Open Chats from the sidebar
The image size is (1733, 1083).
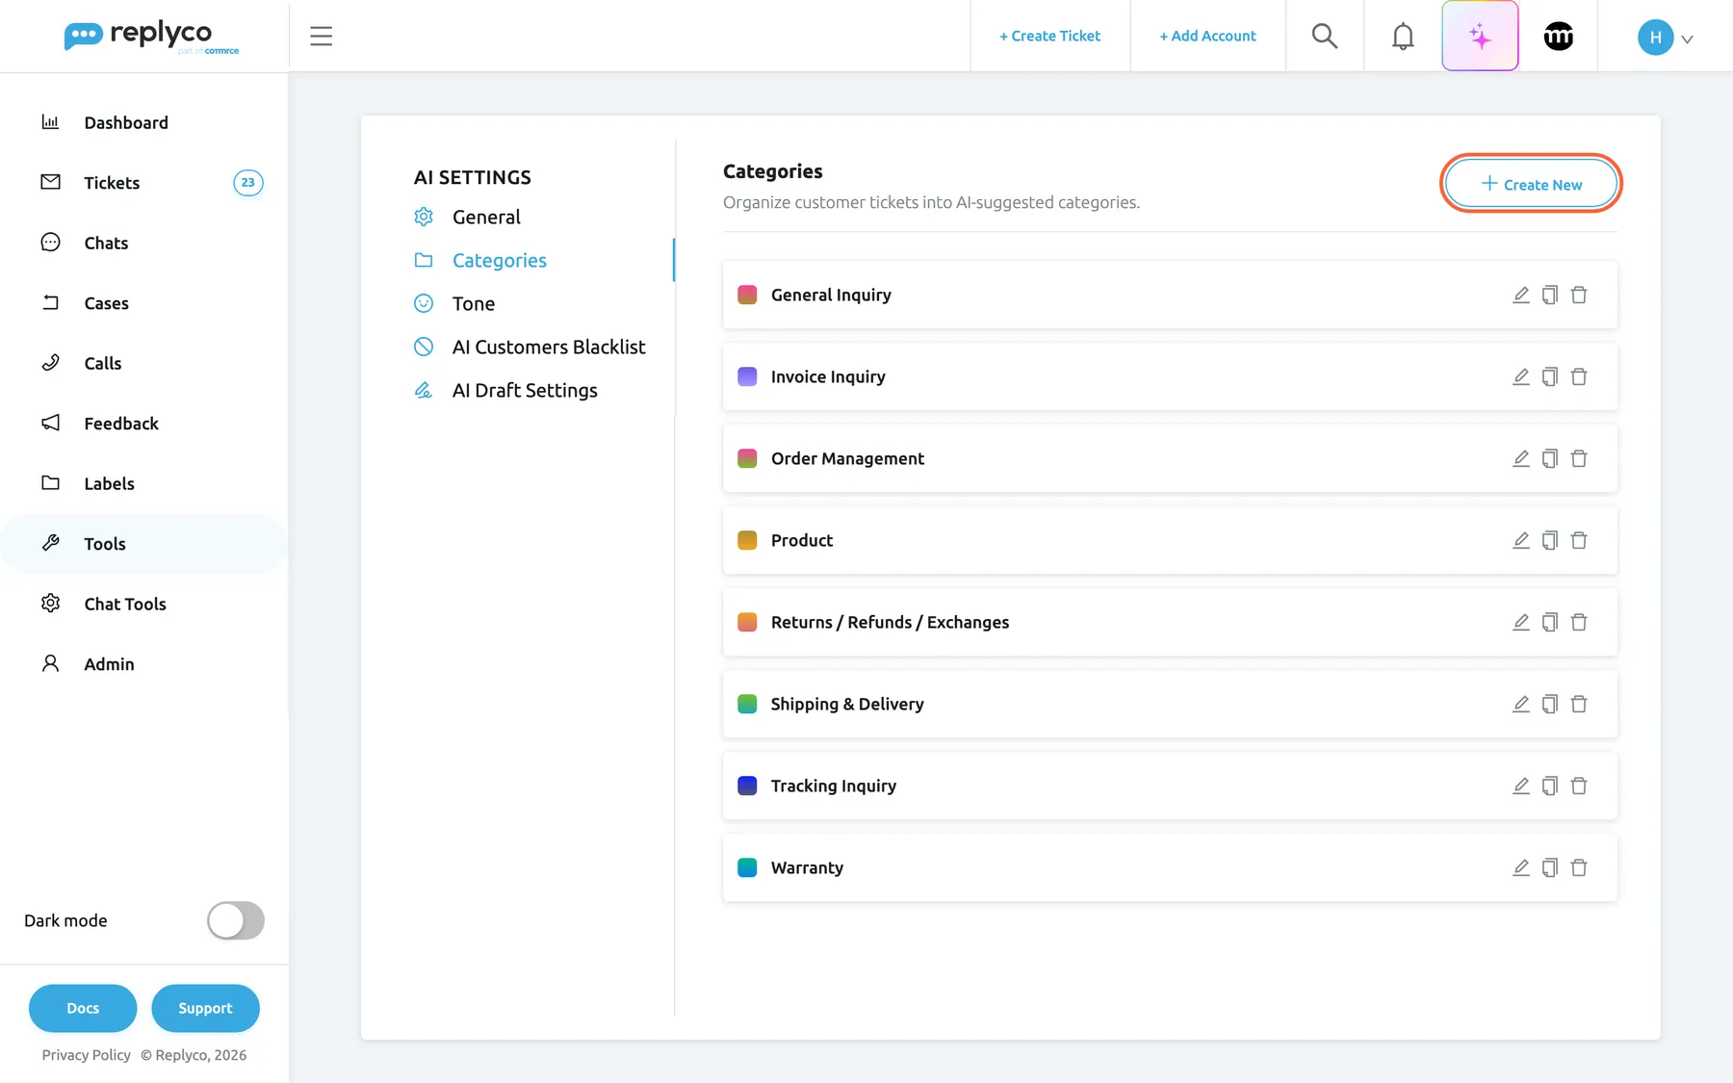144,243
